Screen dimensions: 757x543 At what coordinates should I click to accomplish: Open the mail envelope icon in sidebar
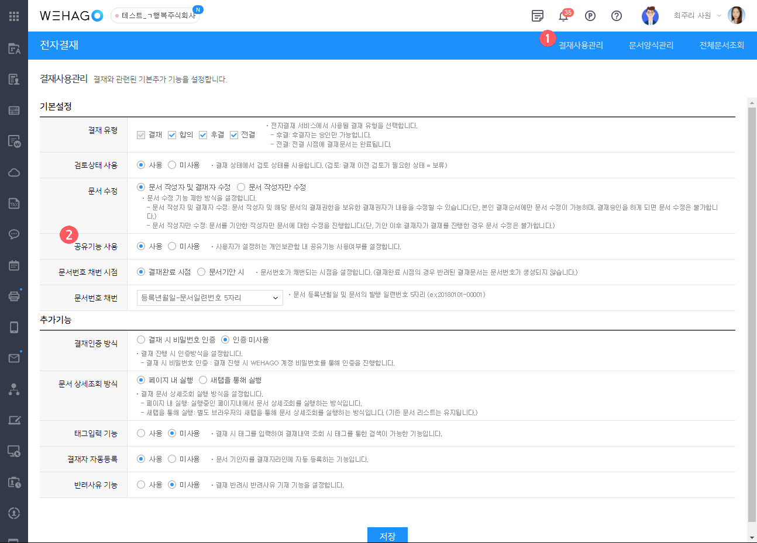pyautogui.click(x=14, y=358)
